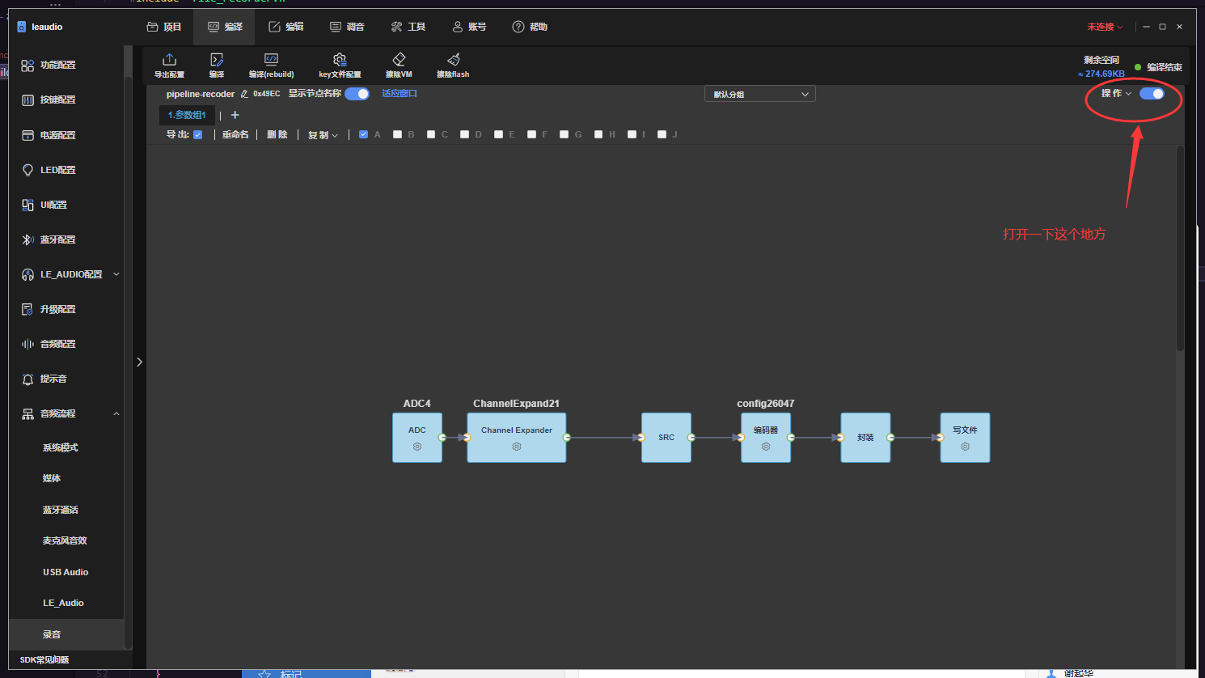The image size is (1205, 678).
Task: Switch to the 调音 menu tab
Action: tap(347, 27)
